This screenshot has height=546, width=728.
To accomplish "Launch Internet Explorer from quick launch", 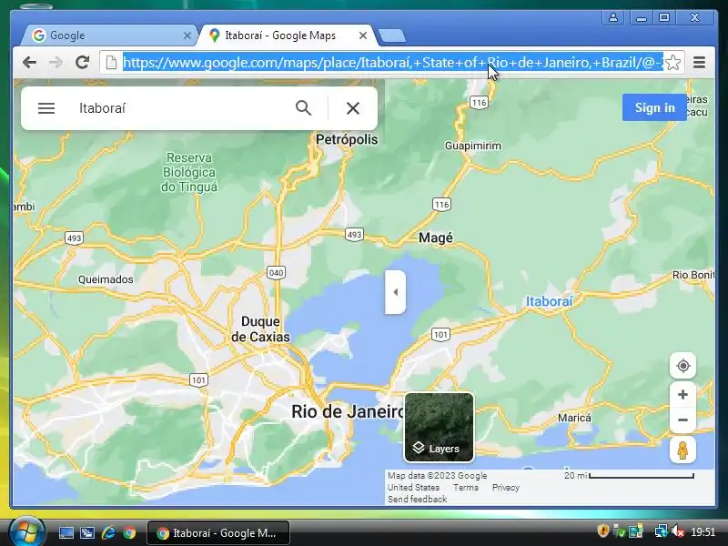I will pyautogui.click(x=108, y=532).
